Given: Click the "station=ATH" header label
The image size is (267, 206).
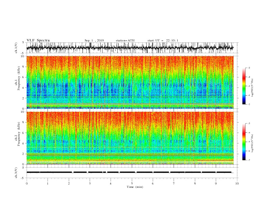Looking at the screenshot, I should 125,40.
